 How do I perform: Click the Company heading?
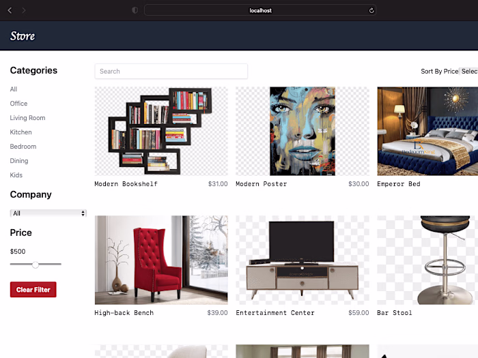[x=31, y=194]
